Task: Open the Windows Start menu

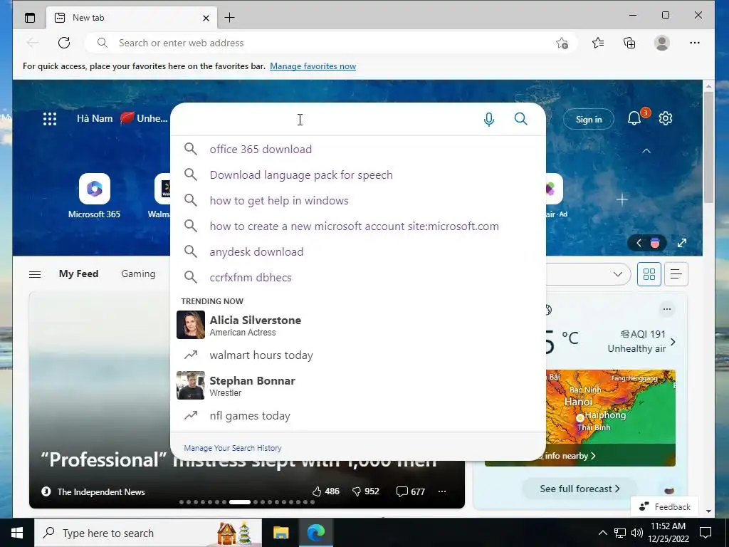Action: pyautogui.click(x=17, y=533)
